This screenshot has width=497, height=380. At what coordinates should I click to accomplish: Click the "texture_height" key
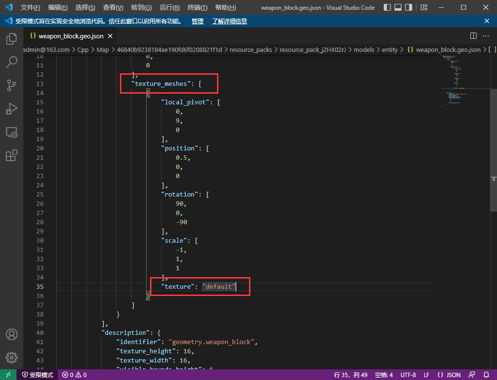point(146,351)
